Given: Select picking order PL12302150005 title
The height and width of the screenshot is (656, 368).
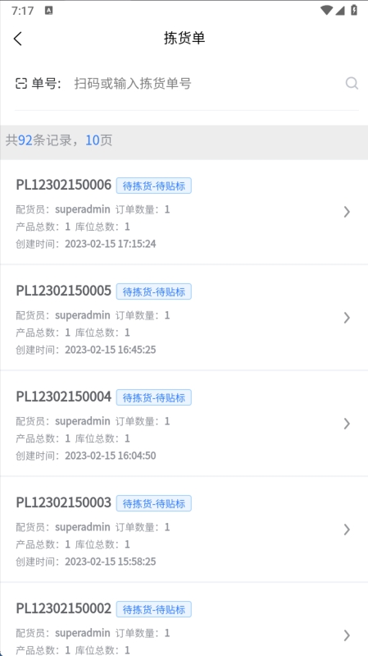Looking at the screenshot, I should (63, 291).
